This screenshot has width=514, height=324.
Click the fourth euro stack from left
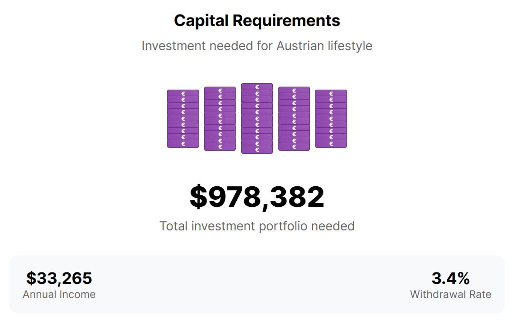pyautogui.click(x=294, y=119)
